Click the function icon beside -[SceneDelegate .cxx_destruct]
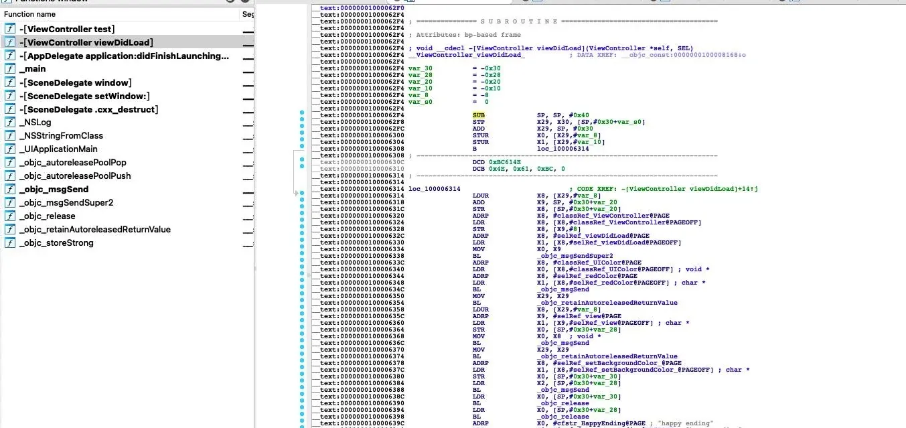This screenshot has width=906, height=428. pos(10,109)
